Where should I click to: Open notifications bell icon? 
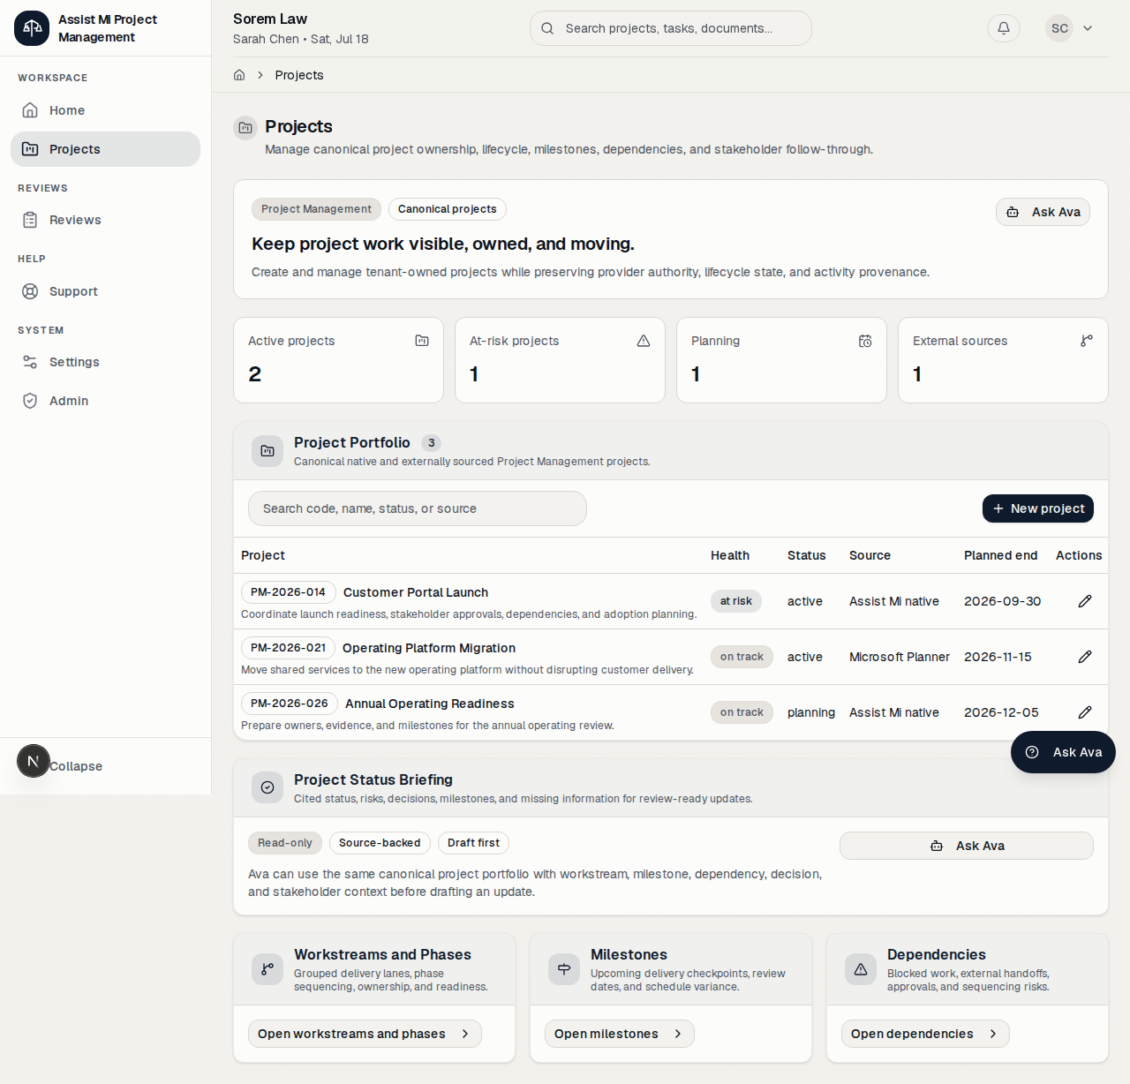click(1004, 28)
